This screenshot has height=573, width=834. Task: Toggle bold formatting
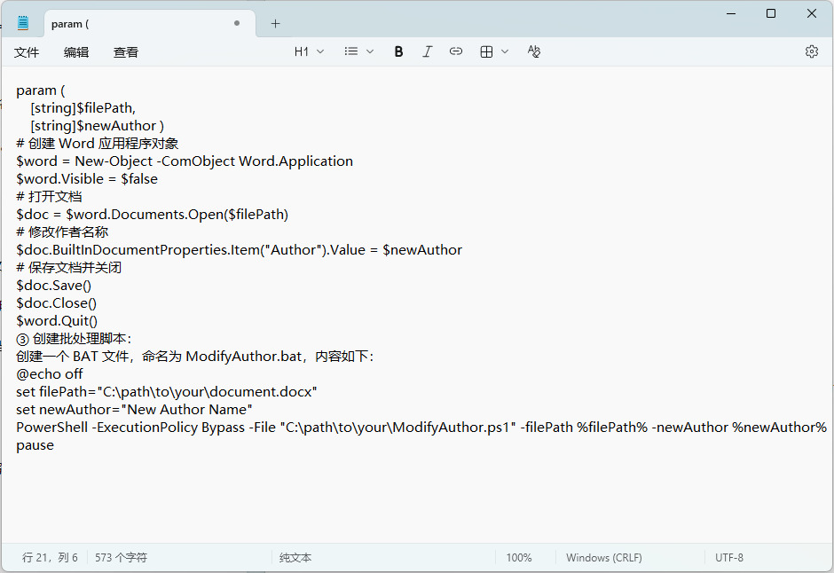tap(398, 51)
